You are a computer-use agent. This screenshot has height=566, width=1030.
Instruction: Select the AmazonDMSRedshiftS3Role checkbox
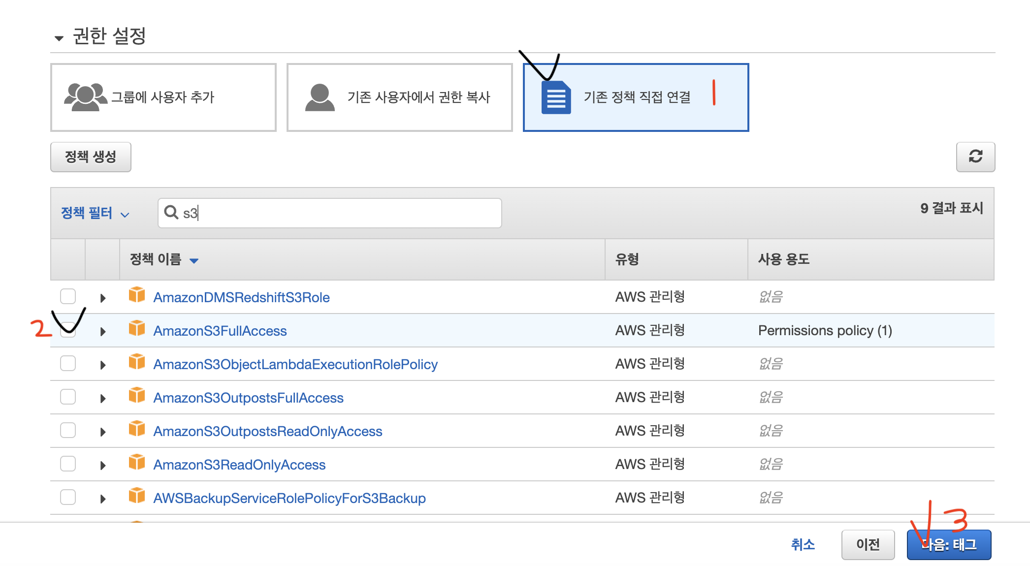(68, 296)
